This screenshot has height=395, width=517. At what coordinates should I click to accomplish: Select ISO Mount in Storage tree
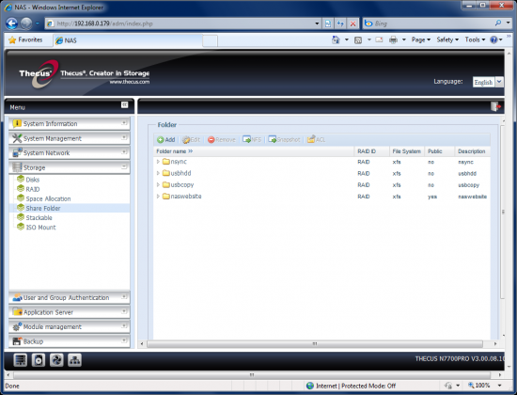click(x=40, y=228)
